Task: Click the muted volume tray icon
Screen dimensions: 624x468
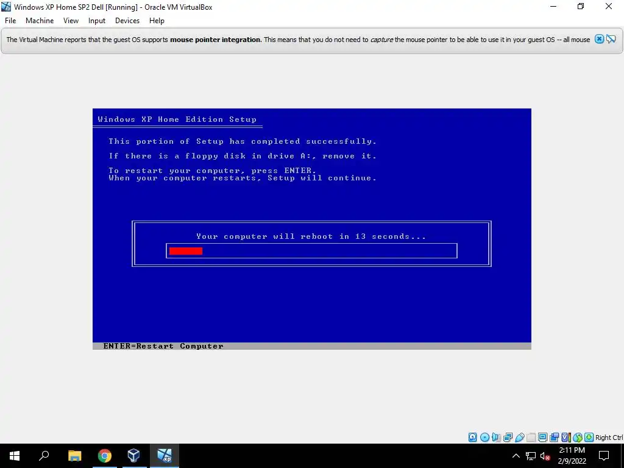Action: point(545,456)
